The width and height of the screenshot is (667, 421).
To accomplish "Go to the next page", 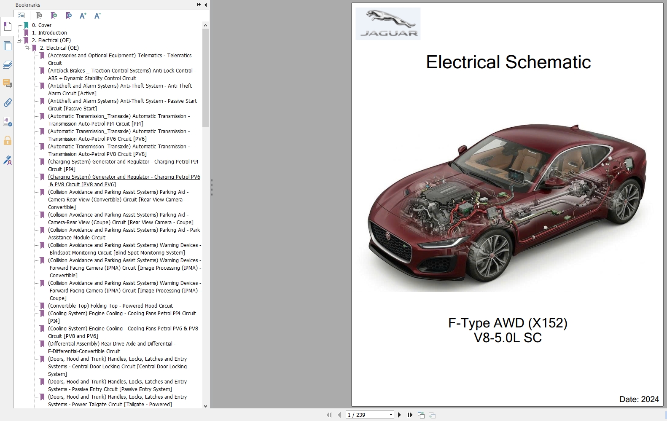I will point(399,415).
